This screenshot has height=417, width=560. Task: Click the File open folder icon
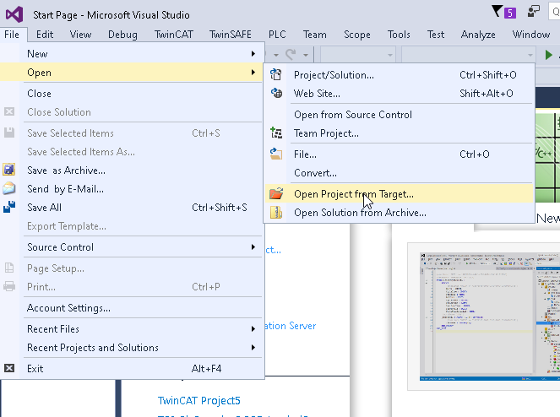click(276, 154)
